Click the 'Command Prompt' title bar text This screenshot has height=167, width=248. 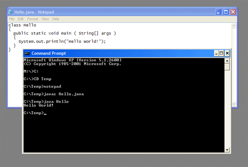point(49,53)
